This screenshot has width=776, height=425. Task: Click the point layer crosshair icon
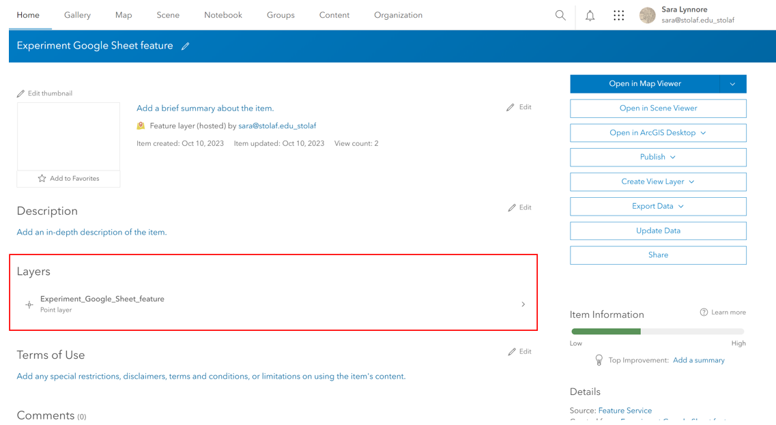(x=29, y=305)
